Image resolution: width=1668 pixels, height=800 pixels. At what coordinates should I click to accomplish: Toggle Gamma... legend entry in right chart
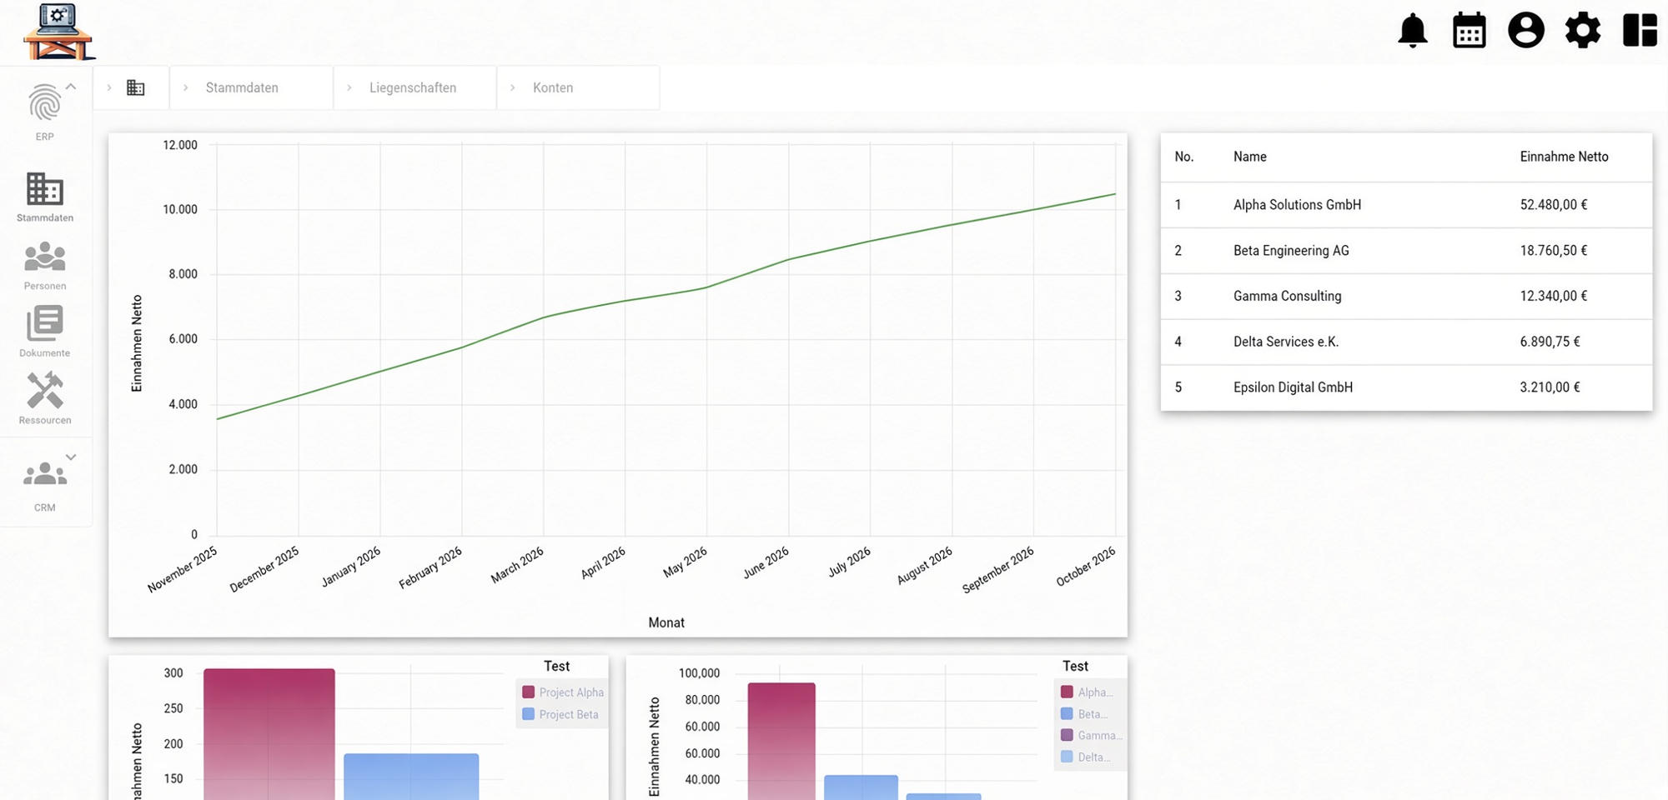point(1091,735)
